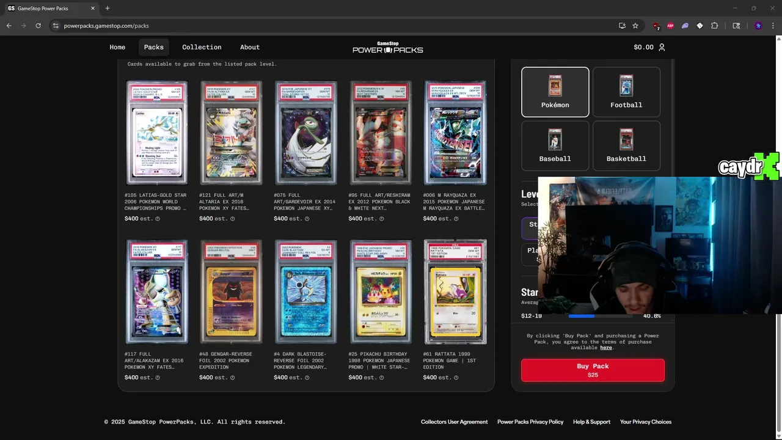Screen dimensions: 782x440
Task: Reload the page with the refresh icon
Action: pos(38,26)
